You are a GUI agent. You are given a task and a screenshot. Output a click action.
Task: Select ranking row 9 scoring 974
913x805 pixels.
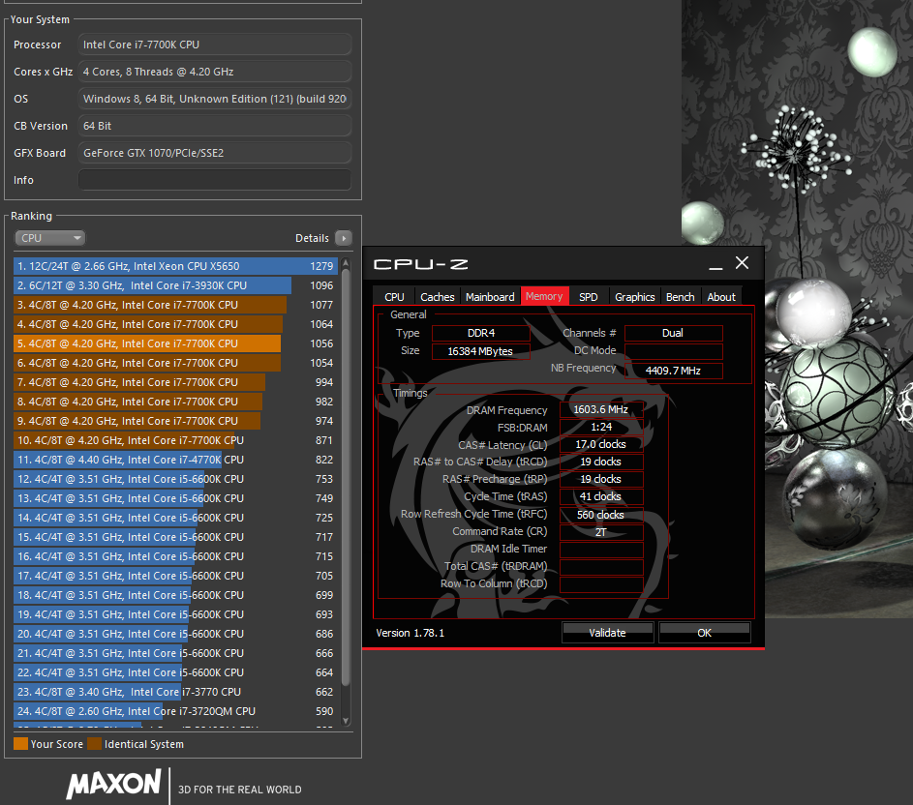175,421
